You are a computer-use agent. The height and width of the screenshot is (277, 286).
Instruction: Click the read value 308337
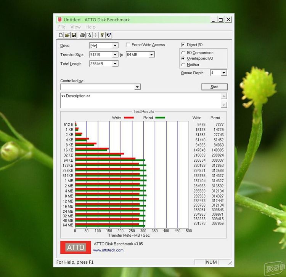218,160
